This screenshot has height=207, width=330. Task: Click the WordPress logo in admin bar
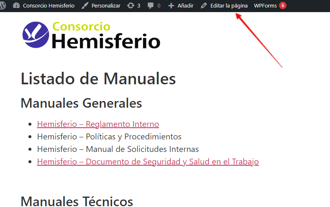click(x=3, y=6)
